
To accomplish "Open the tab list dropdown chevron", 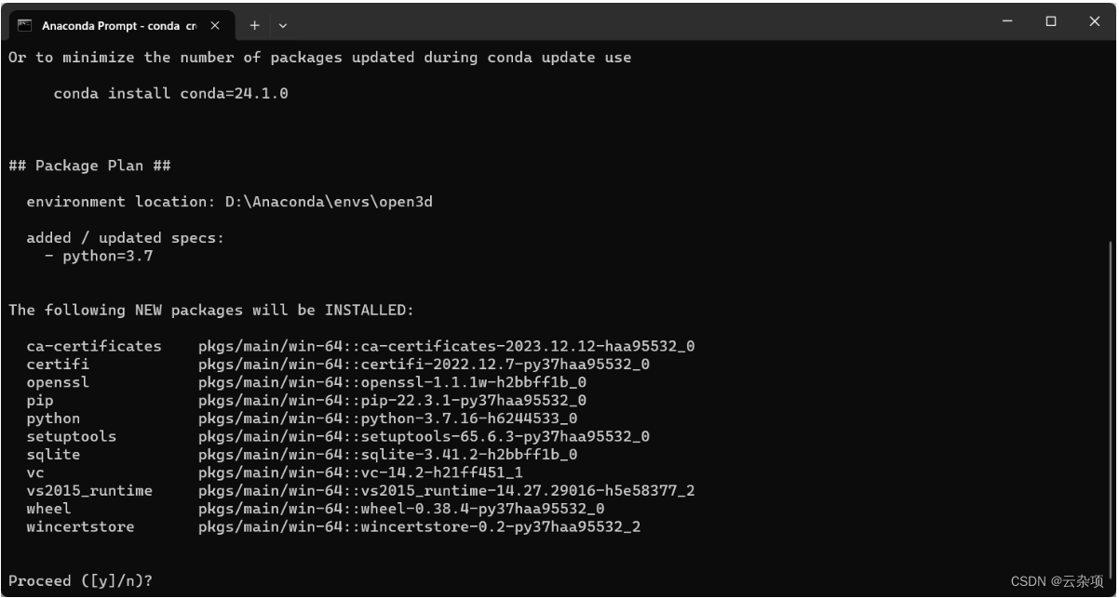I will [x=281, y=25].
